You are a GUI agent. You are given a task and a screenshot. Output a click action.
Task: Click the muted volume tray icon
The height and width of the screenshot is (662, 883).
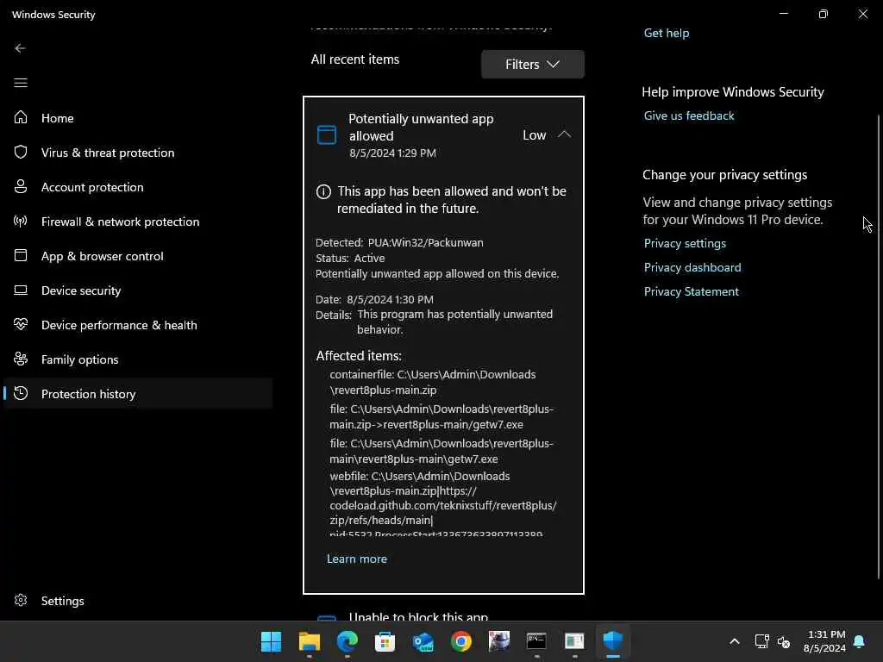pyautogui.click(x=783, y=641)
